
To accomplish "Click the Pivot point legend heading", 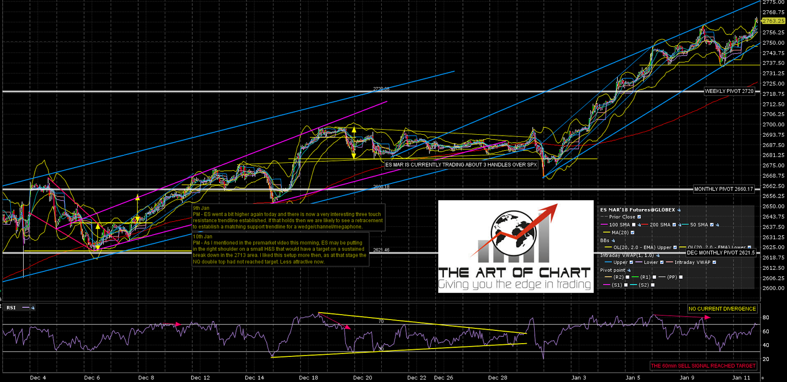I will pyautogui.click(x=612, y=270).
